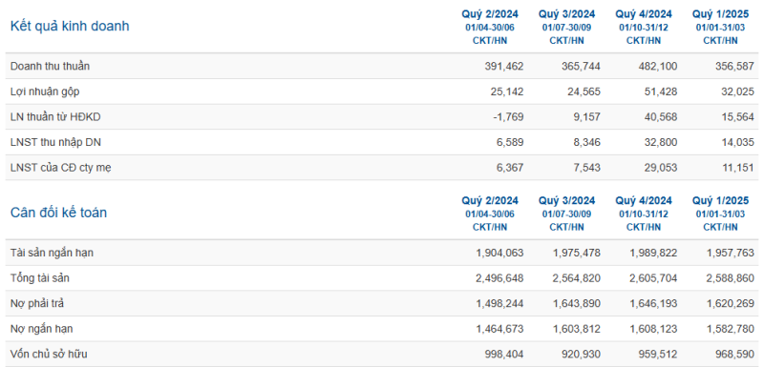Image resolution: width=764 pixels, height=367 pixels.
Task: Select Quý 2/2024 header in Kết quả kinh doanh
Action: coord(490,13)
